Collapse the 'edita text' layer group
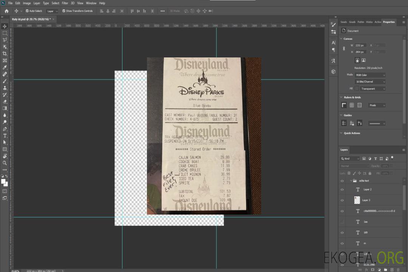The width and height of the screenshot is (408, 272). [x=351, y=181]
